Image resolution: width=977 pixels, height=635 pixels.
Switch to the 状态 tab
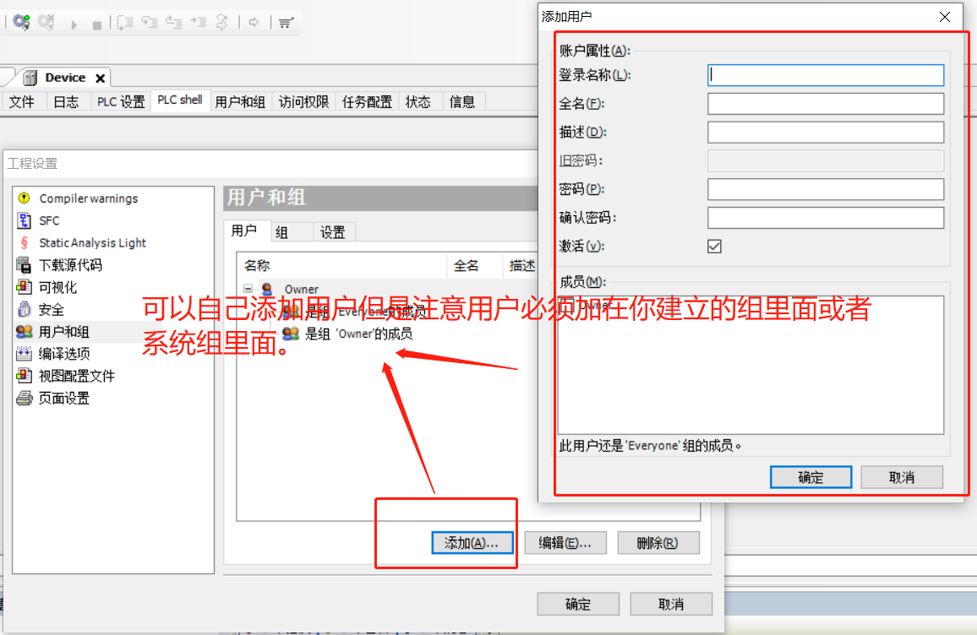[418, 101]
